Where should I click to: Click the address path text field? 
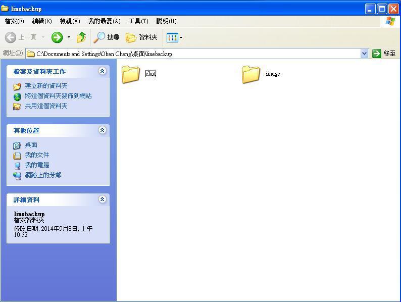(x=197, y=54)
